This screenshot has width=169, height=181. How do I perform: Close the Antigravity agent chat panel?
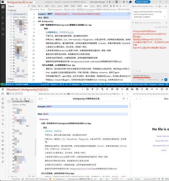[166, 6]
